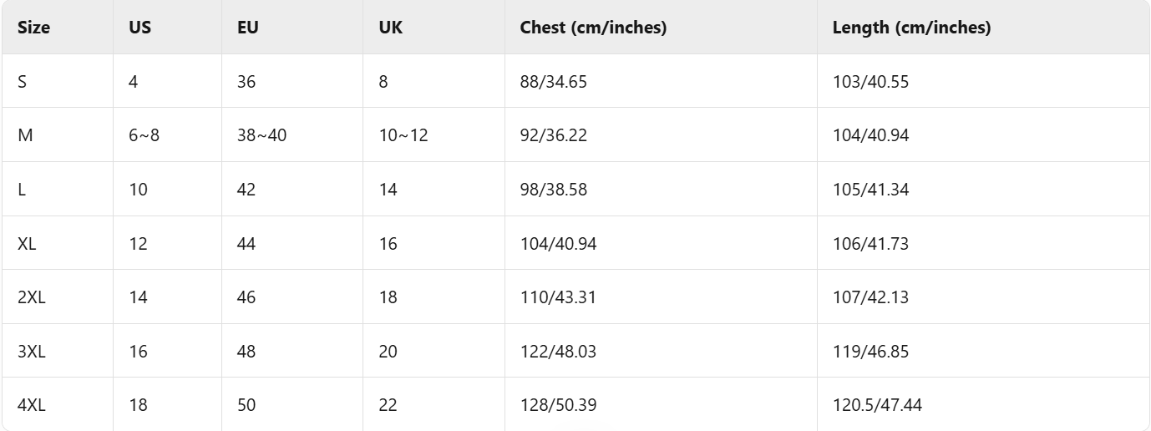Select the UK column header
The width and height of the screenshot is (1151, 431).
tap(390, 28)
